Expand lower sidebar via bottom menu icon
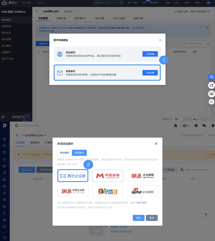The height and width of the screenshot is (241, 215). [5, 238]
